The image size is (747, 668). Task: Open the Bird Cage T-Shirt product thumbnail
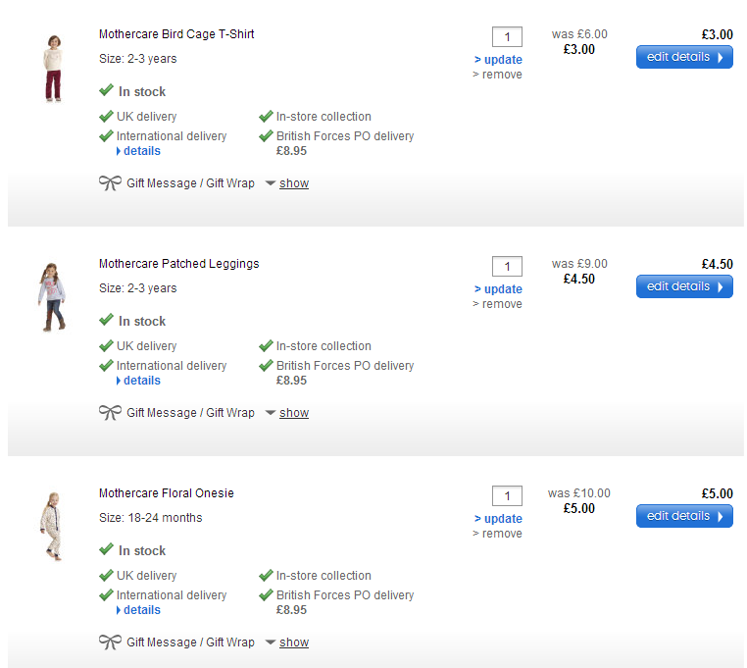[x=52, y=69]
